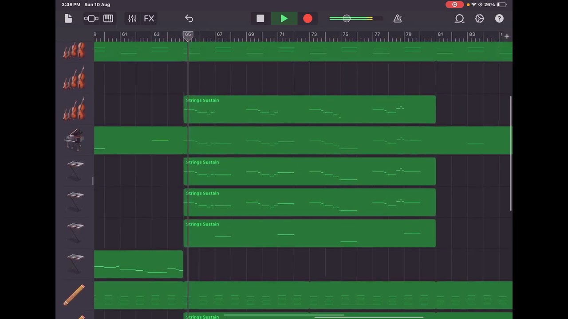Start playback with the green Play button
The width and height of the screenshot is (568, 319).
point(284,19)
